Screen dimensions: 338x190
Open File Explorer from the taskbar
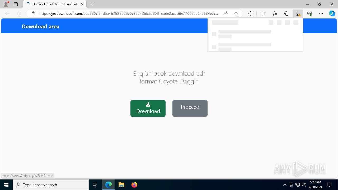(x=121, y=185)
